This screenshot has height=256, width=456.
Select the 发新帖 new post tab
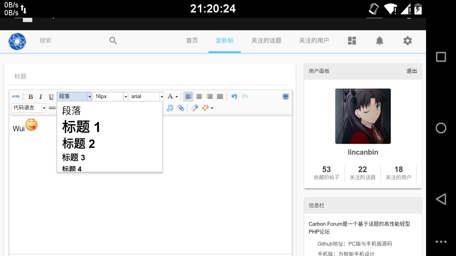click(x=224, y=41)
